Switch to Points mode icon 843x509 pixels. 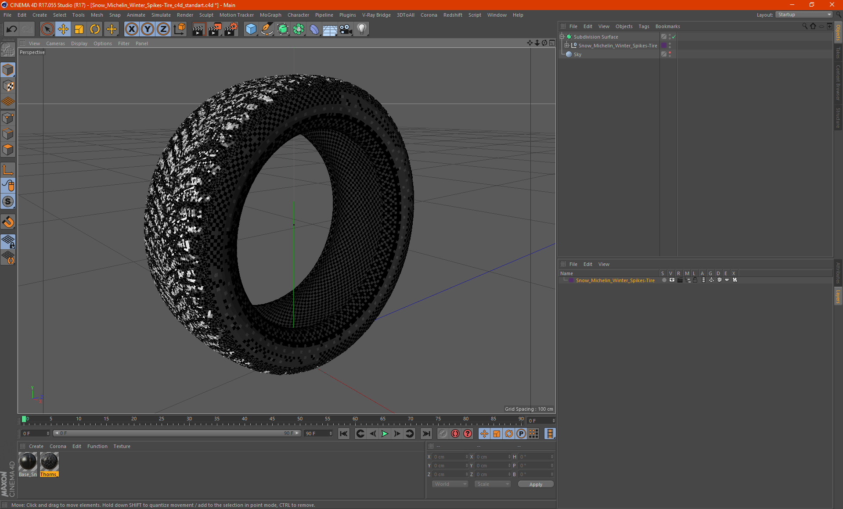coord(8,118)
